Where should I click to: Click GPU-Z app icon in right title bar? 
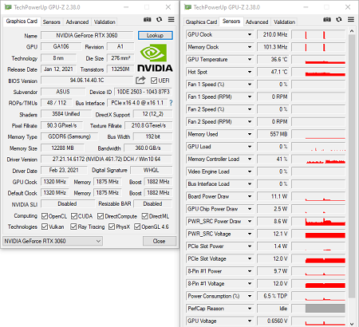(188, 7)
